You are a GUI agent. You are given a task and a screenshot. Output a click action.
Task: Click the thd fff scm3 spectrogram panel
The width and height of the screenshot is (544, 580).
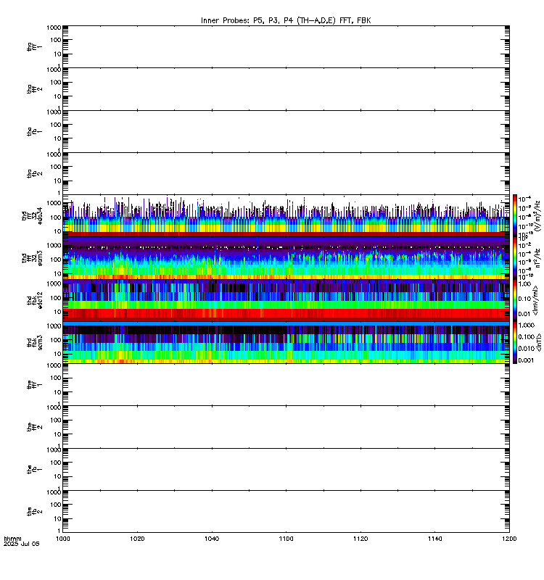pyautogui.click(x=286, y=258)
